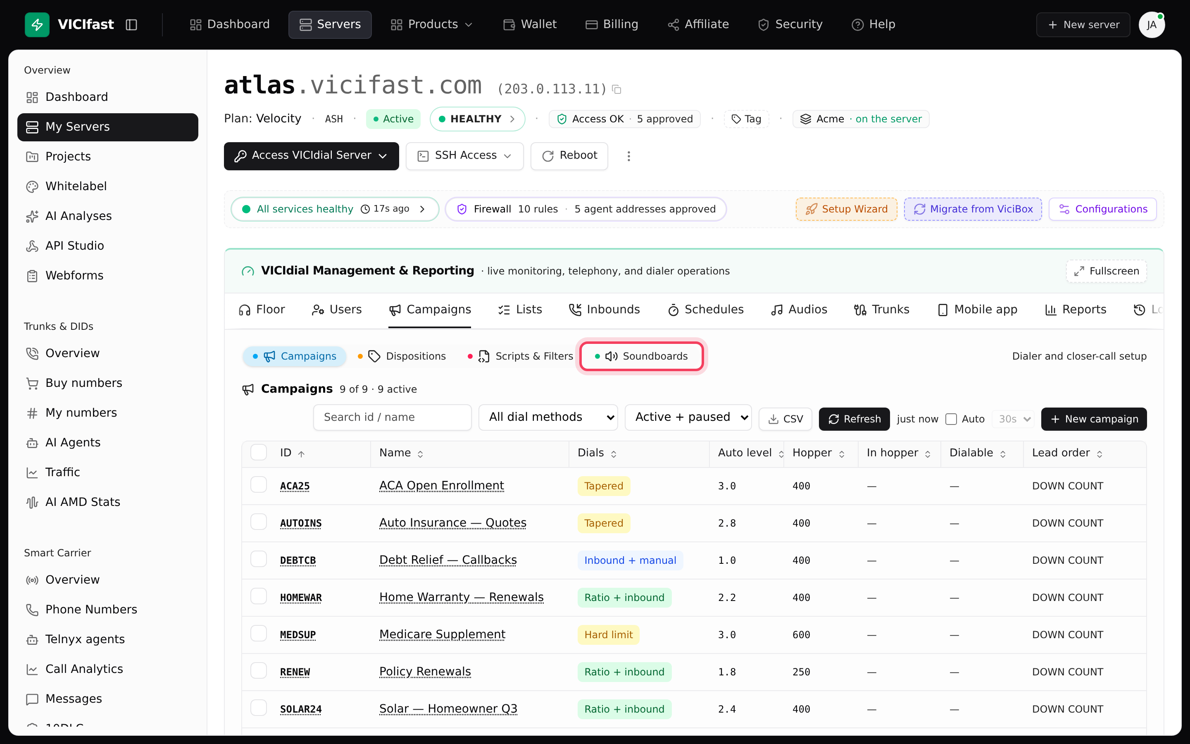Click the Reboot button
Screen dimensions: 1190x744
tap(569, 156)
